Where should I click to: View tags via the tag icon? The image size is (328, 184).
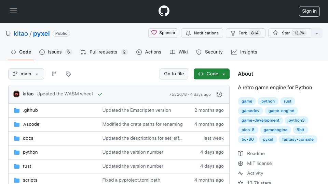click(x=68, y=74)
